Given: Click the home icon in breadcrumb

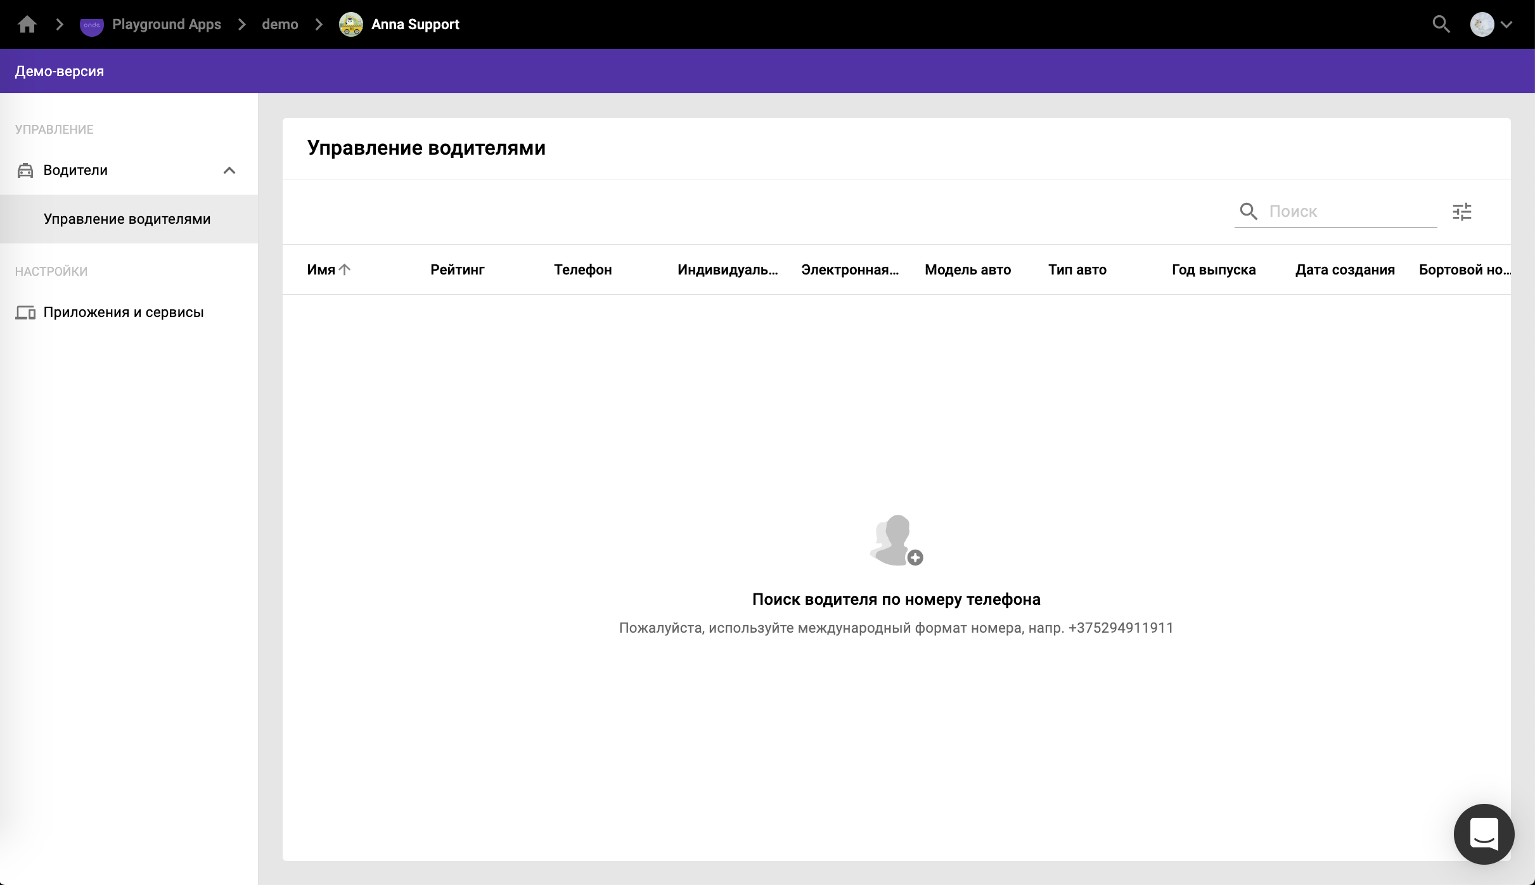Looking at the screenshot, I should pyautogui.click(x=27, y=24).
